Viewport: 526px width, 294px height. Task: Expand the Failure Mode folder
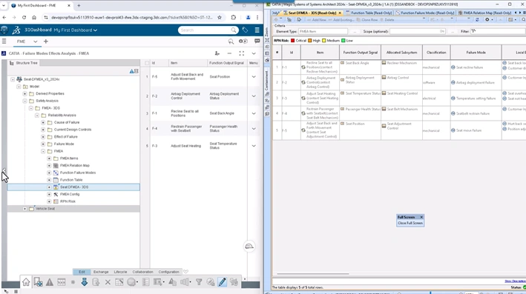(x=43, y=144)
